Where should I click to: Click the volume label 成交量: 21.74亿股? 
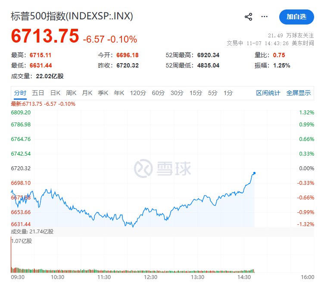(x=32, y=232)
